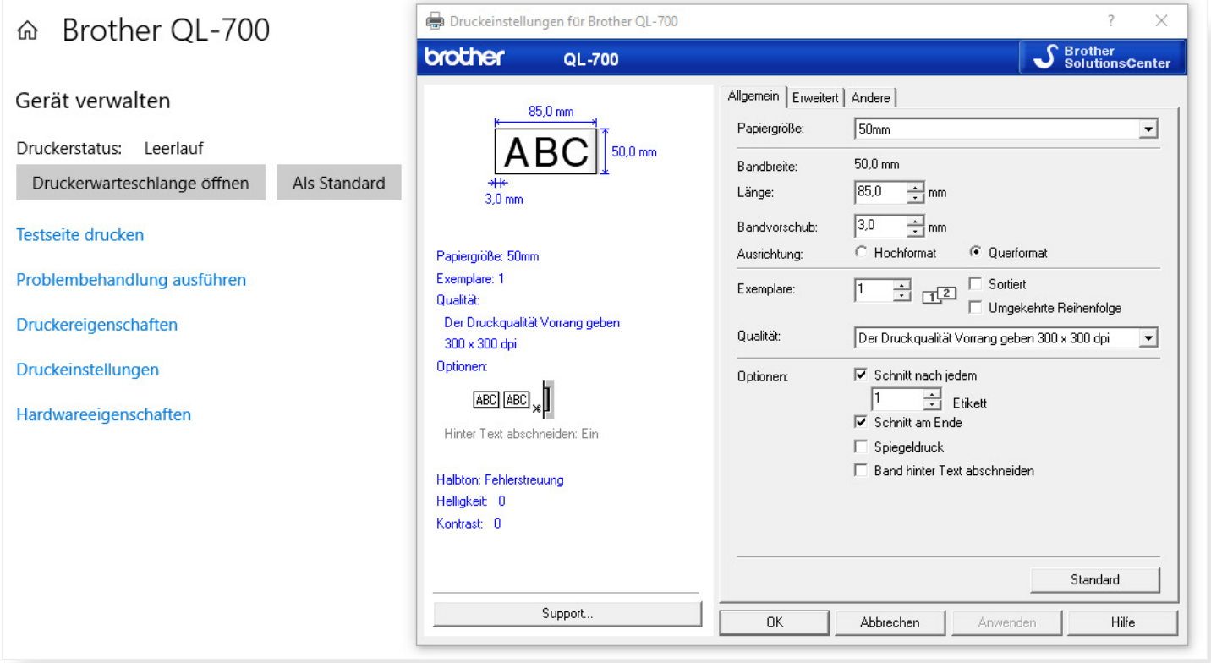Viewport: 1211px width, 663px height.
Task: Click the Etikett number input field
Action: click(896, 399)
